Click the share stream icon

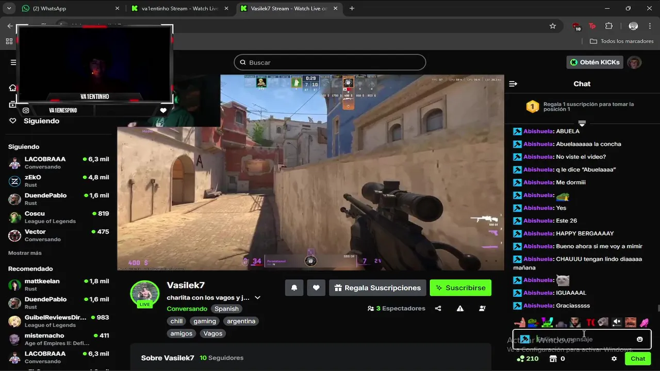point(438,308)
